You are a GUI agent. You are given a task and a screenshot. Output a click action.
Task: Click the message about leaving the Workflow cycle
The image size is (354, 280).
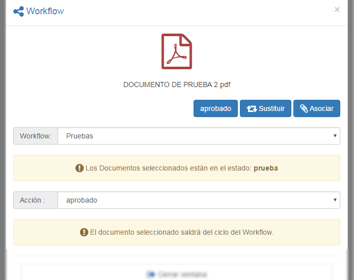[182, 232]
